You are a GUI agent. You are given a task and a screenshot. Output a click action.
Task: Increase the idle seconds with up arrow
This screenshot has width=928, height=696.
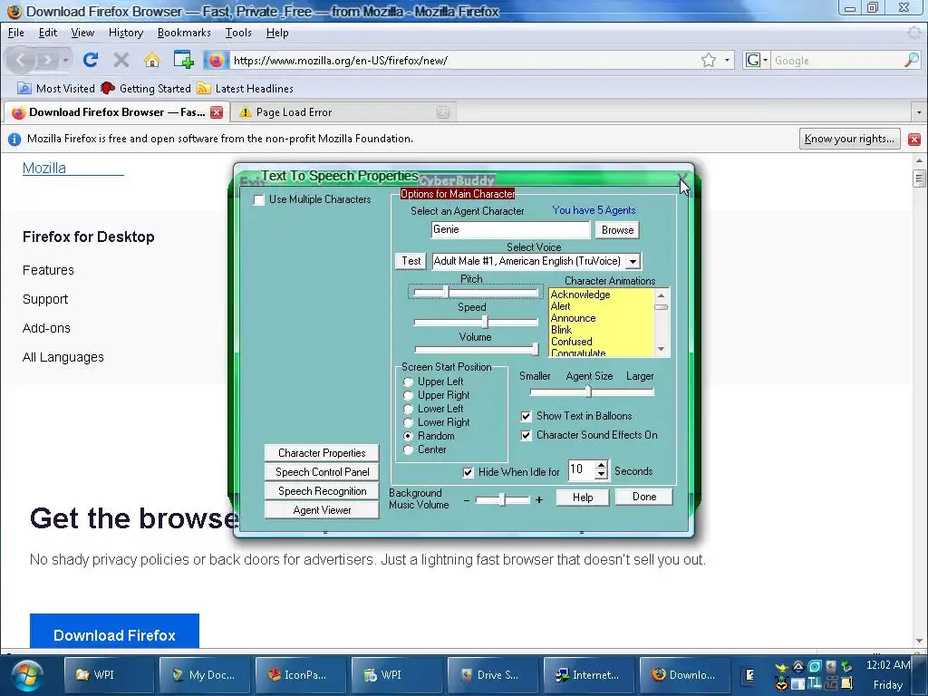pyautogui.click(x=602, y=466)
